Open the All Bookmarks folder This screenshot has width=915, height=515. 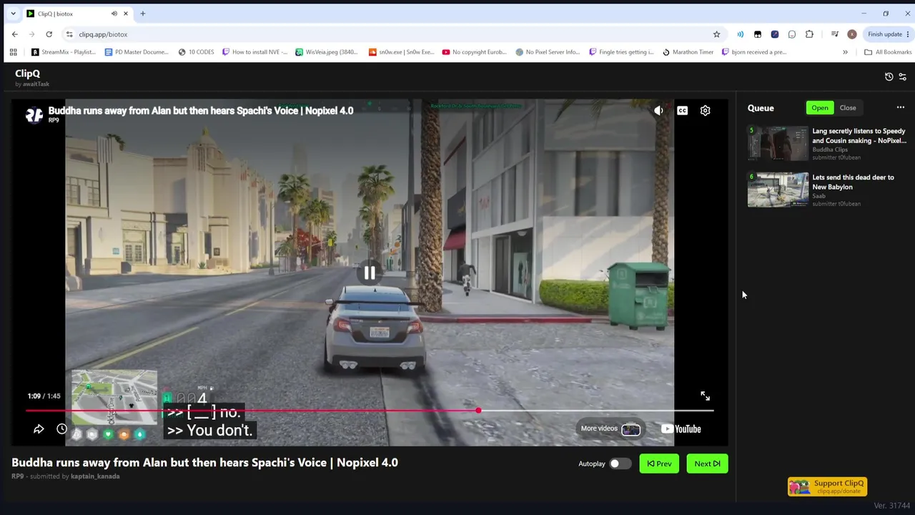tap(888, 51)
